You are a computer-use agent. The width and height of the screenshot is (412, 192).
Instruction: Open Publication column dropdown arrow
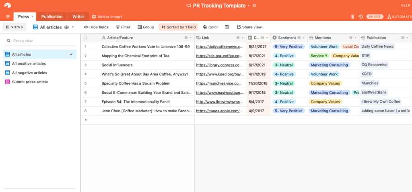coord(407,38)
